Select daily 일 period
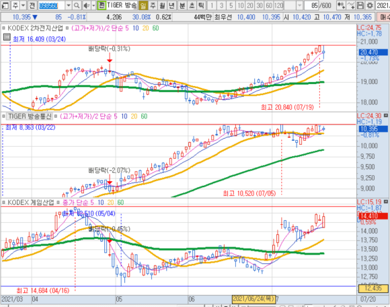 143,5
